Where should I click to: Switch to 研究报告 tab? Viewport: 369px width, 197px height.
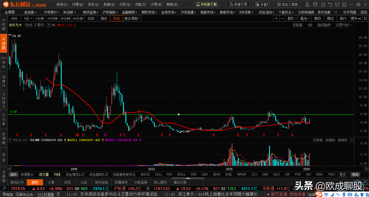(x=102, y=182)
